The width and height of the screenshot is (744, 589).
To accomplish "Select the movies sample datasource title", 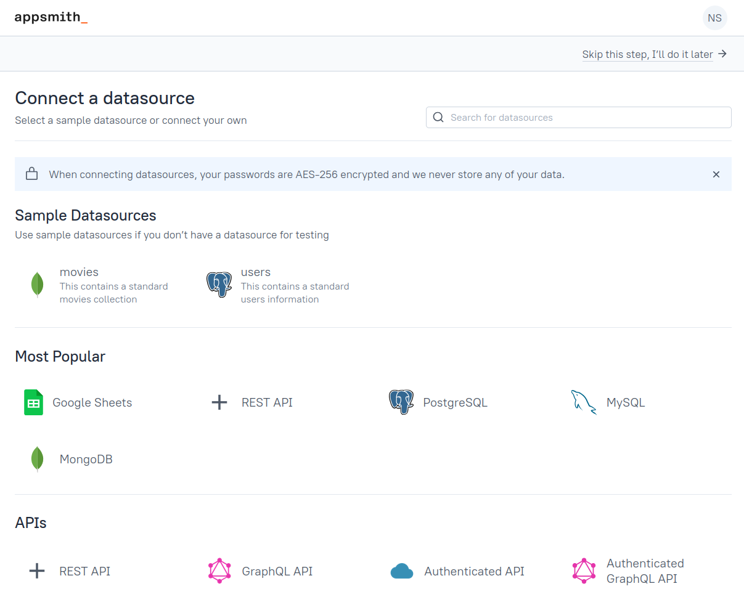I will (79, 272).
